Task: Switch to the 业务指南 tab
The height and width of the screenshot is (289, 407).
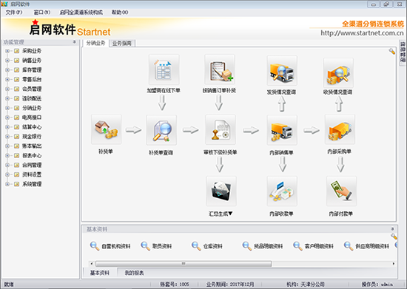Action: click(122, 44)
